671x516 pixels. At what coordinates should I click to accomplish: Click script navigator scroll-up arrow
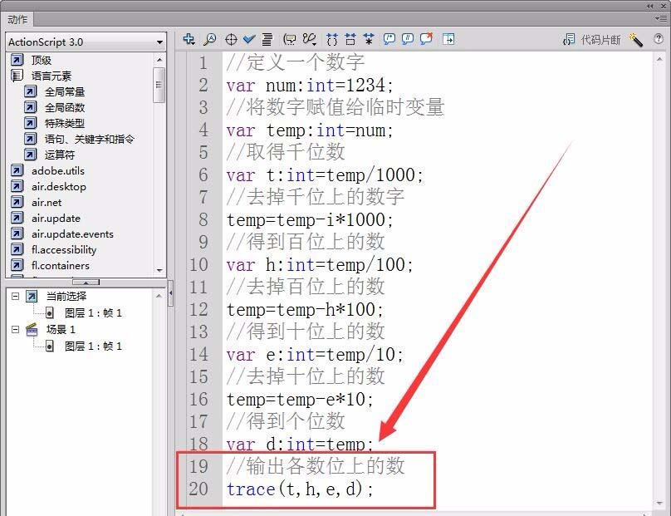[159, 296]
